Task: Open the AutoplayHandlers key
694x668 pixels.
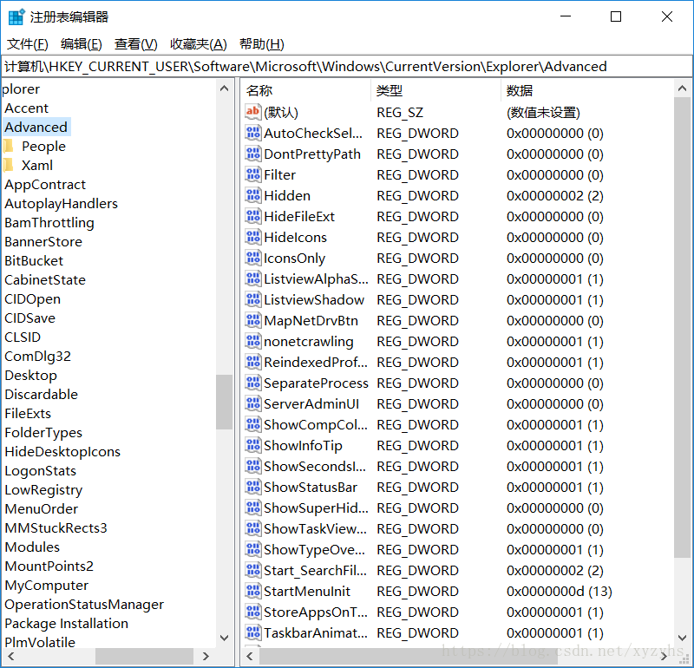Action: (x=61, y=203)
